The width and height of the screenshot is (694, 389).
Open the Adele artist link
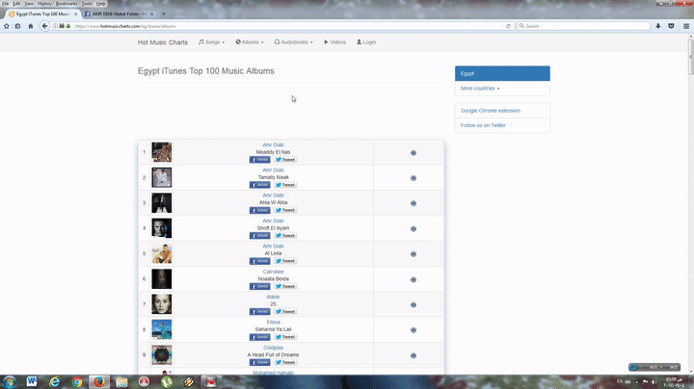pos(273,298)
